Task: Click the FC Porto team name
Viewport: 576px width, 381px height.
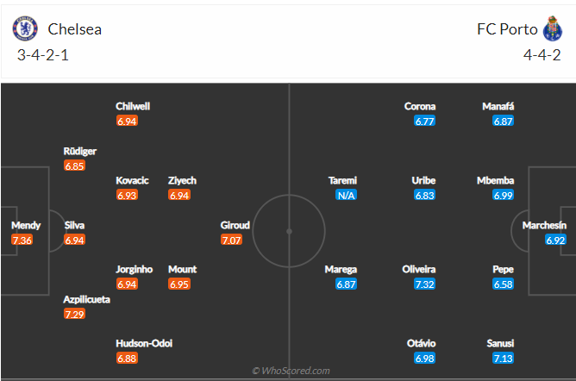Action: pos(507,28)
